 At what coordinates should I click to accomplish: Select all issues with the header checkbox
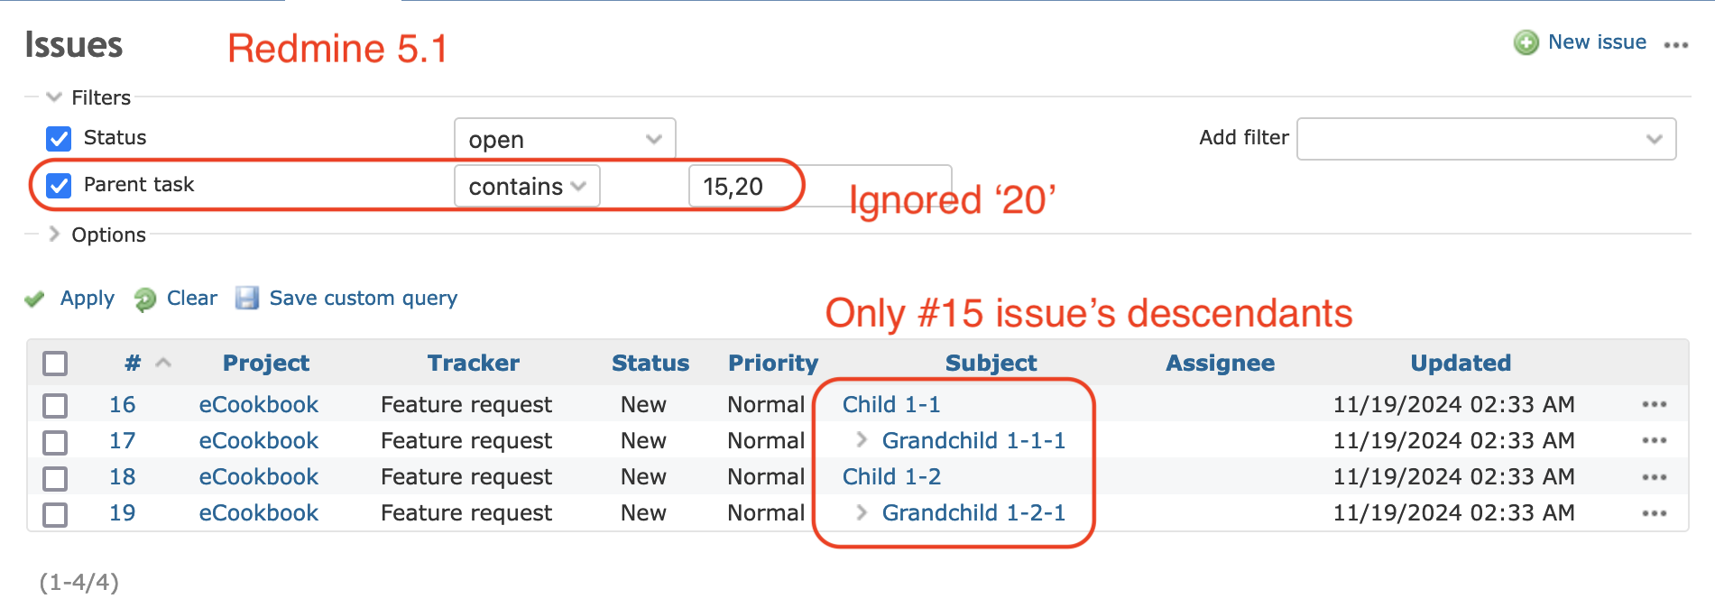(x=54, y=363)
